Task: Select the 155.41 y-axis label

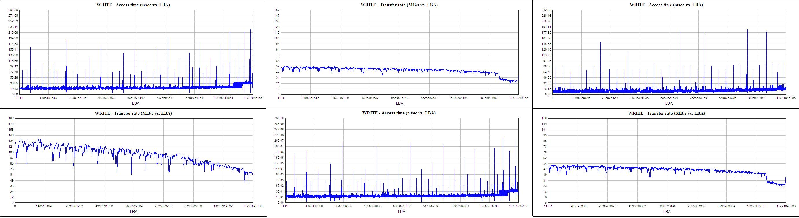Action: 13,49
